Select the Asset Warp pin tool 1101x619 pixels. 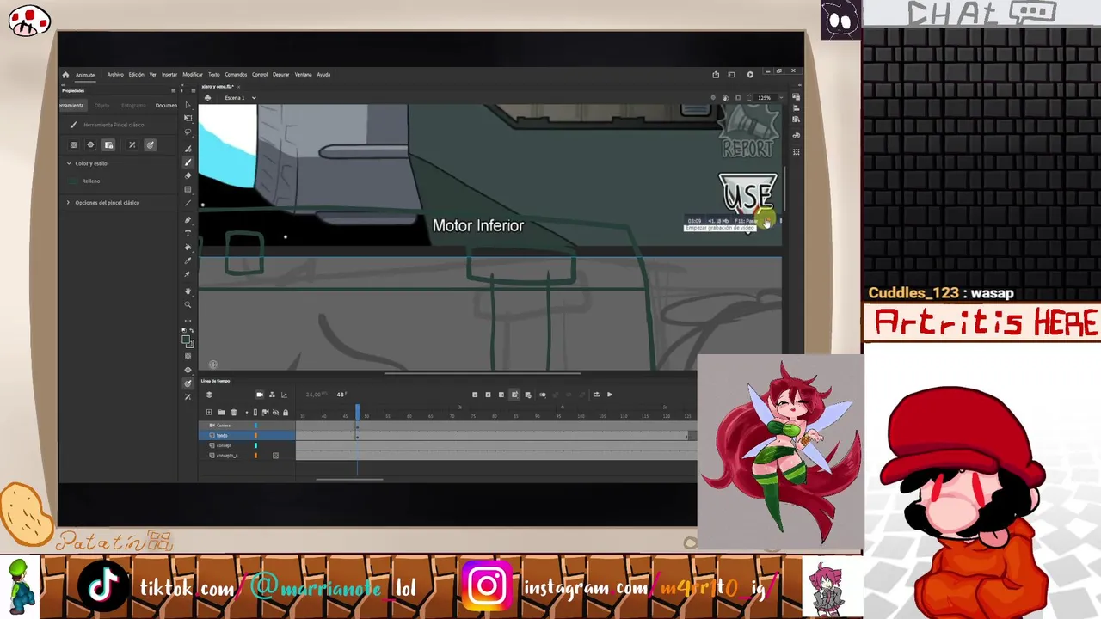pos(188,274)
